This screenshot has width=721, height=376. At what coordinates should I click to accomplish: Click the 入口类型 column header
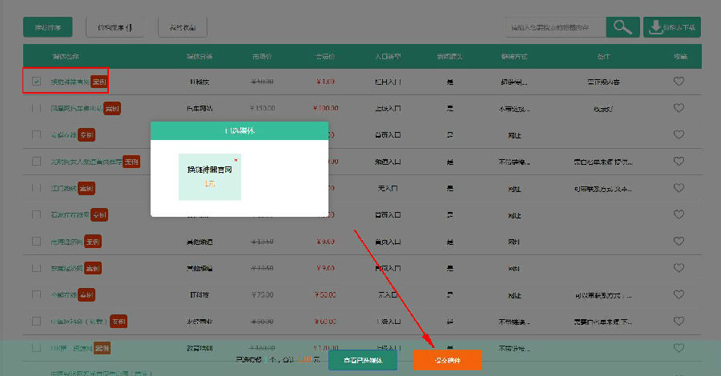388,57
